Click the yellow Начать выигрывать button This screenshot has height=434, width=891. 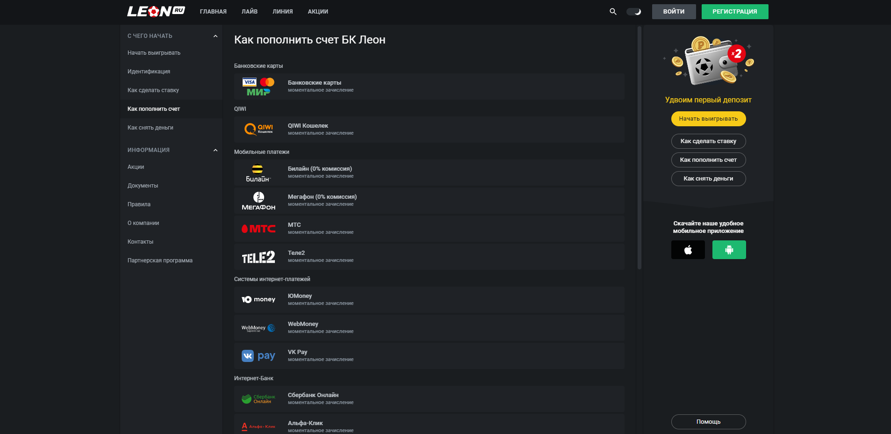click(x=708, y=119)
